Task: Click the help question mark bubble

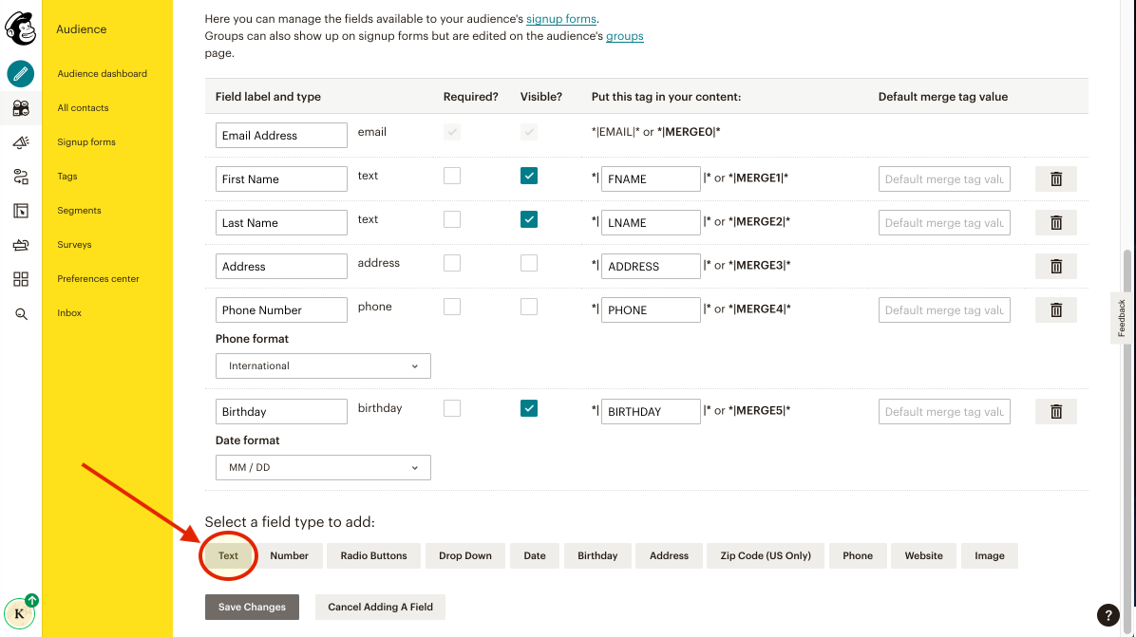Action: tap(1108, 615)
